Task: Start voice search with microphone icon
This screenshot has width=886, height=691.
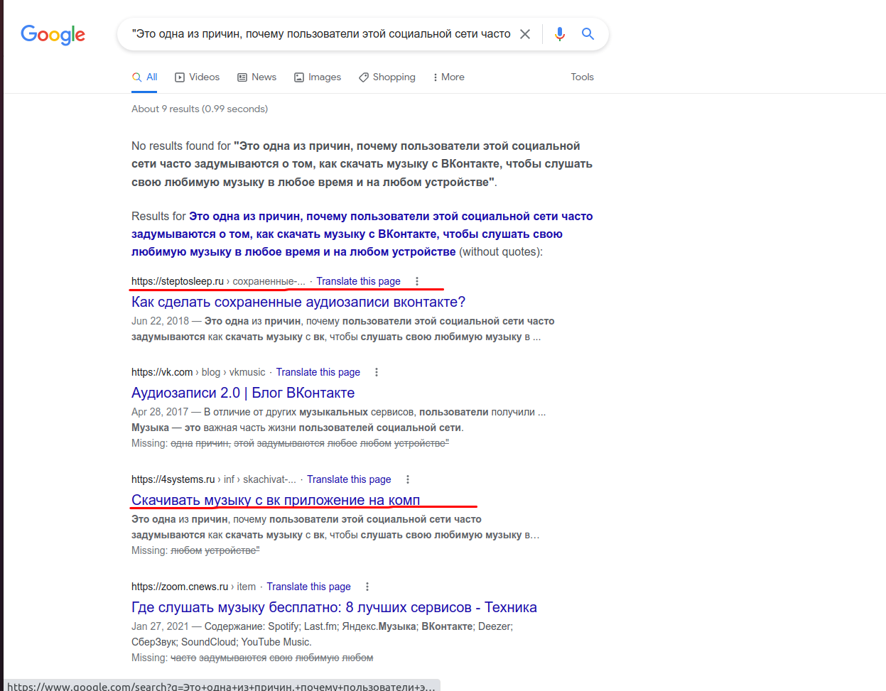Action: [x=560, y=34]
